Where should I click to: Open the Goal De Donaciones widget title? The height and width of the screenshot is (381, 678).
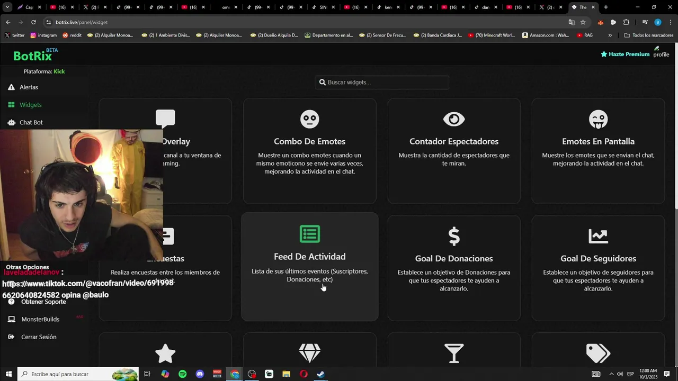[454, 258]
